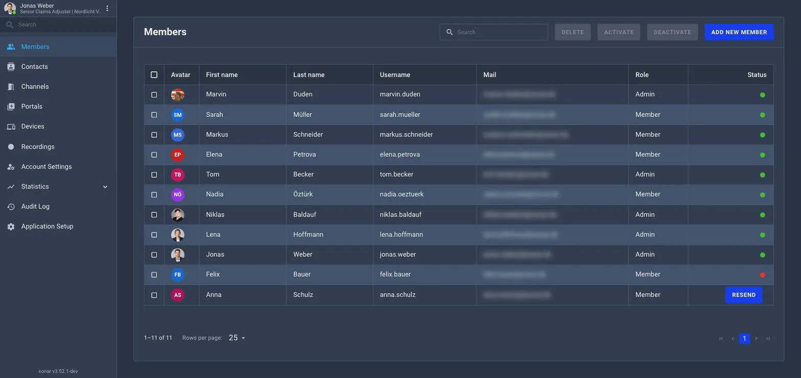Viewport: 801px width, 378px height.
Task: Click the Account Settings icon
Action: click(11, 167)
